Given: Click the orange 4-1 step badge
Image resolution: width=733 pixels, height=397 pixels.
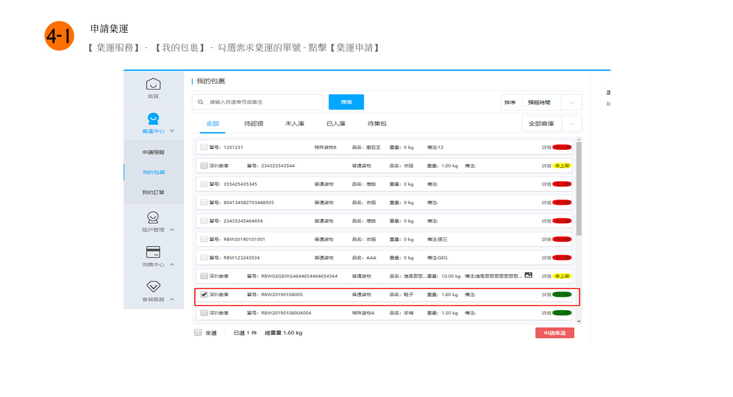Looking at the screenshot, I should (x=59, y=36).
